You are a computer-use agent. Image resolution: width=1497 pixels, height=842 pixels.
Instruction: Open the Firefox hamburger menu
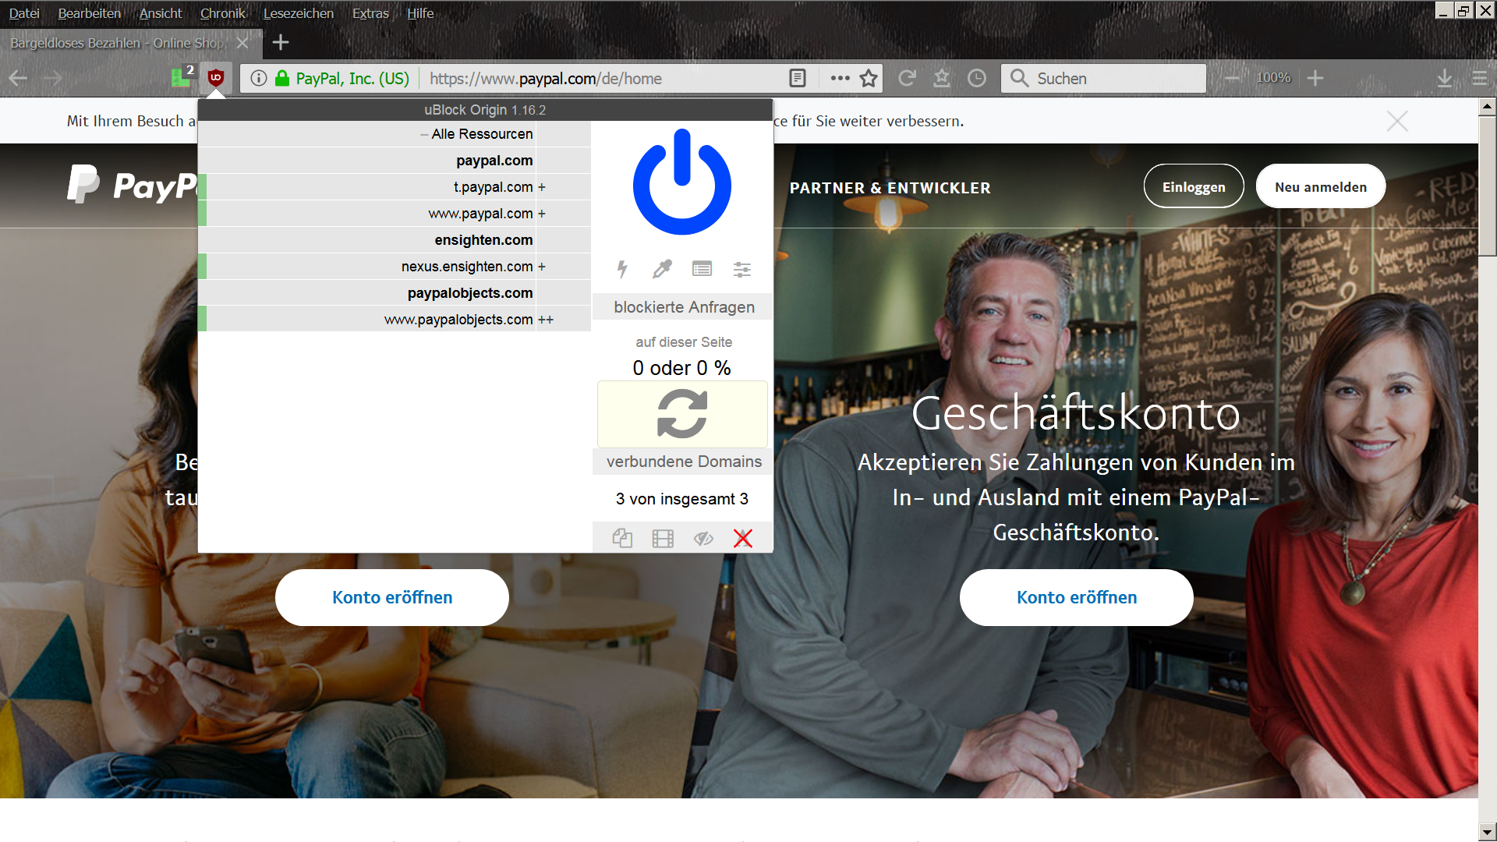[x=1479, y=78]
